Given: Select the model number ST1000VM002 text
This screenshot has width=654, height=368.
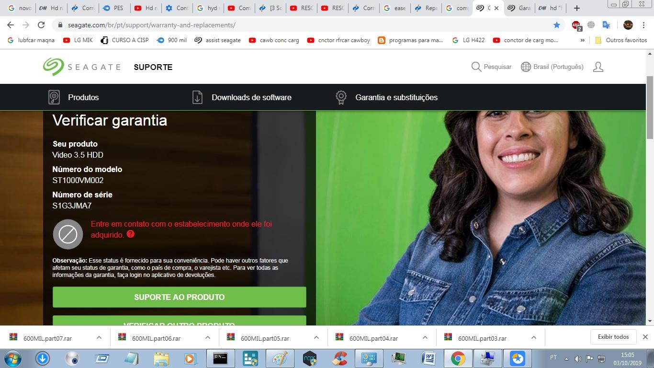Looking at the screenshot, I should coord(78,180).
